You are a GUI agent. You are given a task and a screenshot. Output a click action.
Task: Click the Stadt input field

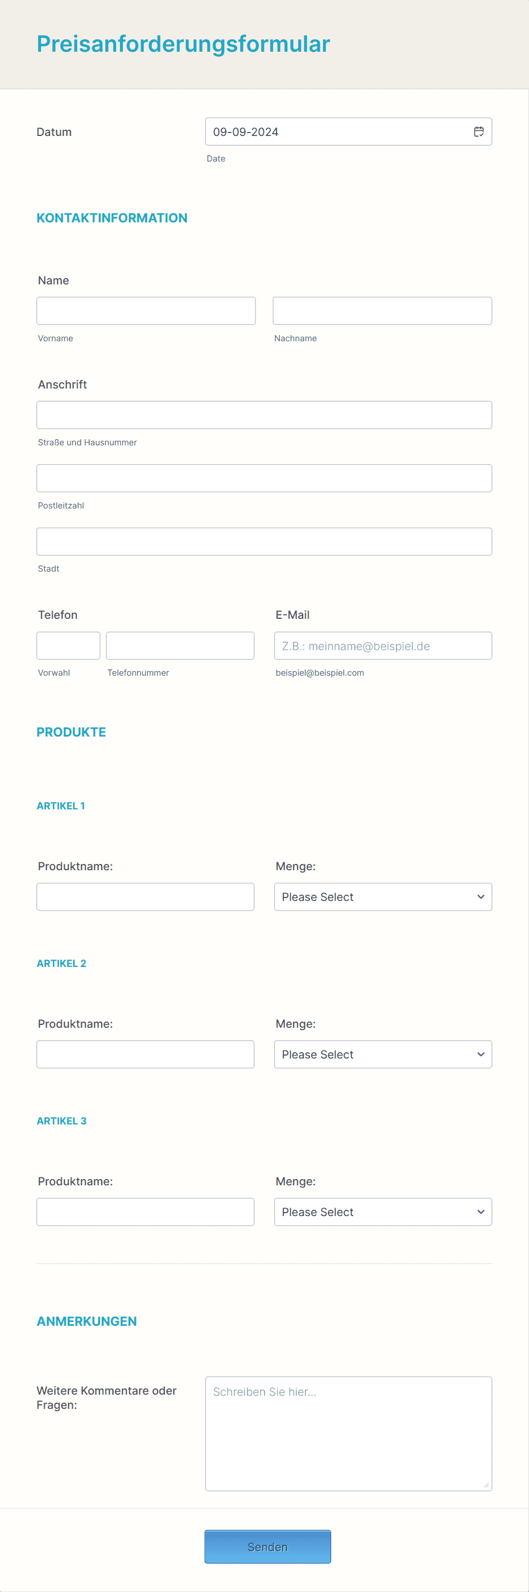pos(264,541)
